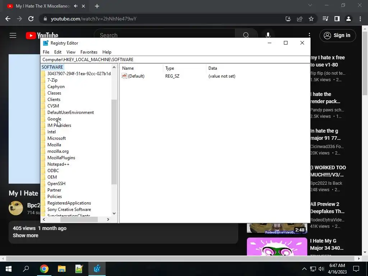Viewport: 368px width, 276px height.
Task: Select the Google registry key
Action: [x=54, y=119]
